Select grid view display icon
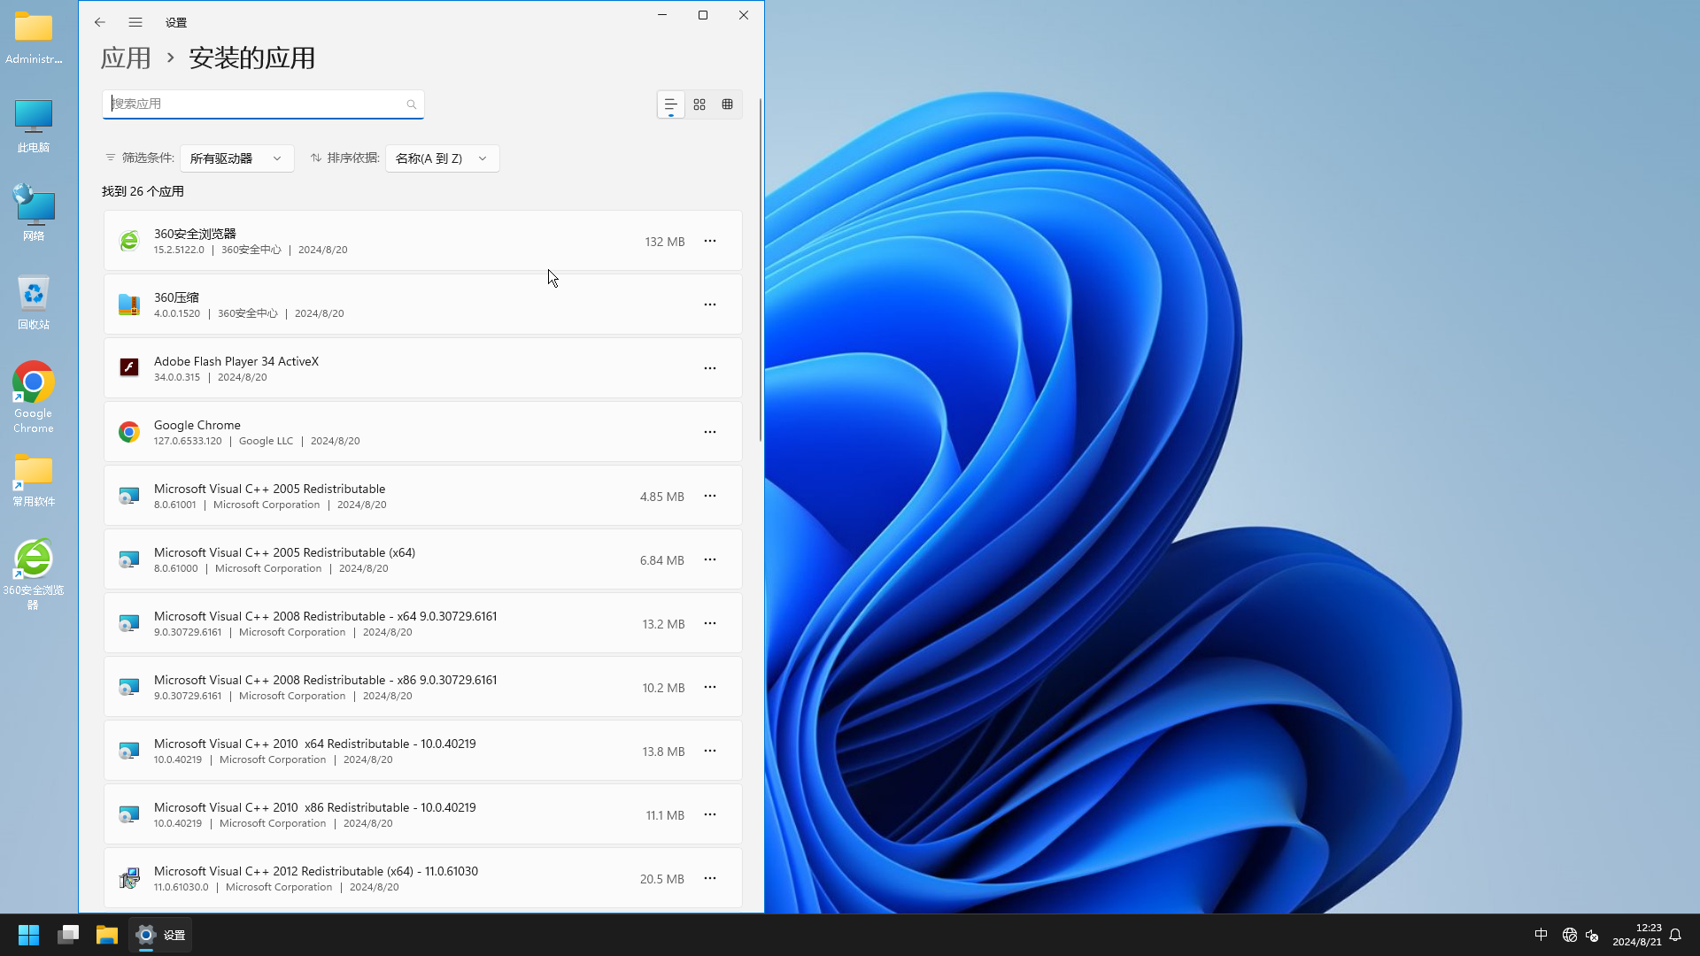Screen dimensions: 1700x956 click(x=699, y=105)
